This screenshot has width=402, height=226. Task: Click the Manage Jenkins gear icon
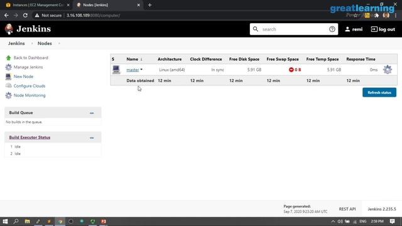8,67
